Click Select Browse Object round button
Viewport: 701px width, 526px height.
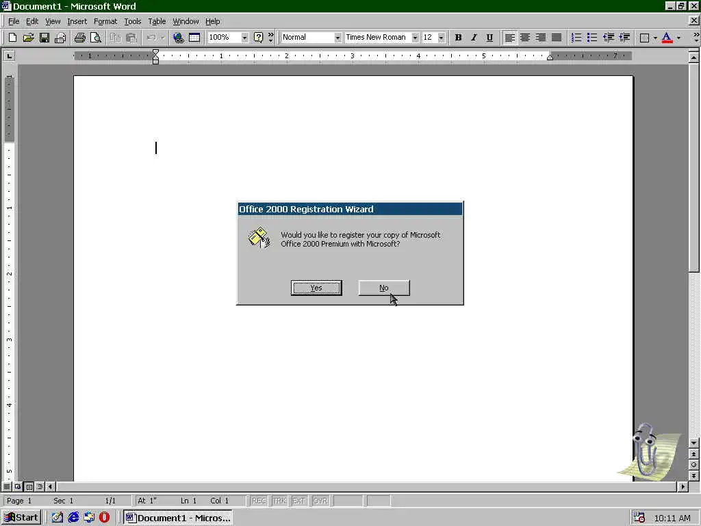point(693,465)
